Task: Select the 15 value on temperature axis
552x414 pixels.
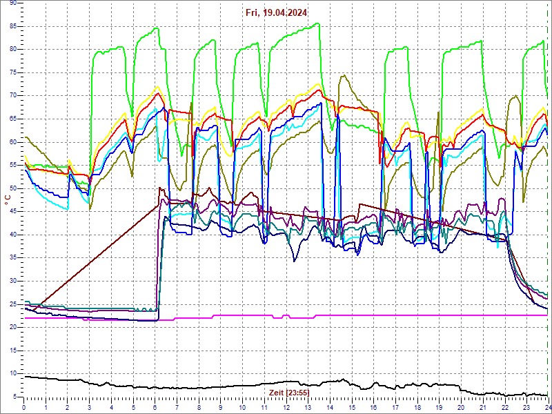Action: tap(14, 351)
